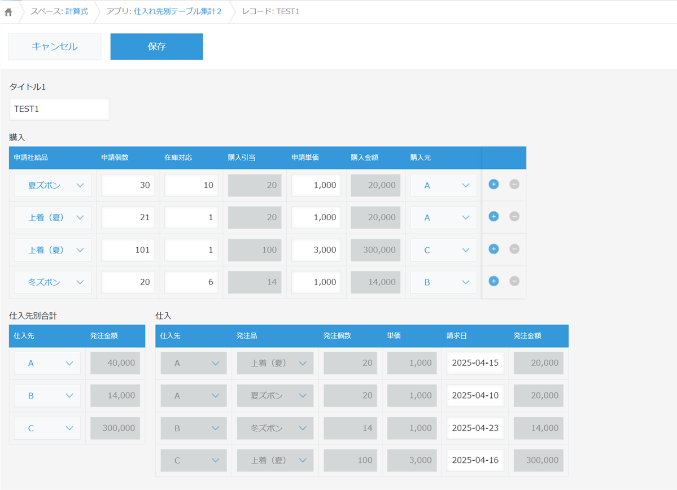The width and height of the screenshot is (677, 490).
Task: Open supplier A dropdown in 仕入先別合計
Action: point(47,363)
